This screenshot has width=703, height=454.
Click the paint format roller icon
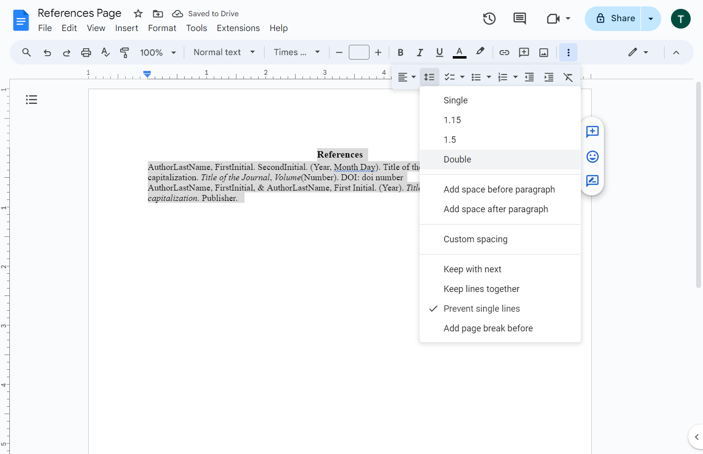point(125,52)
